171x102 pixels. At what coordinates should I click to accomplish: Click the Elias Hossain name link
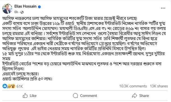click(x=26, y=6)
